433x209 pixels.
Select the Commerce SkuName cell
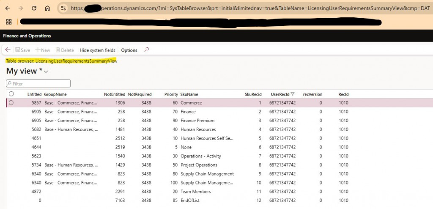191,103
